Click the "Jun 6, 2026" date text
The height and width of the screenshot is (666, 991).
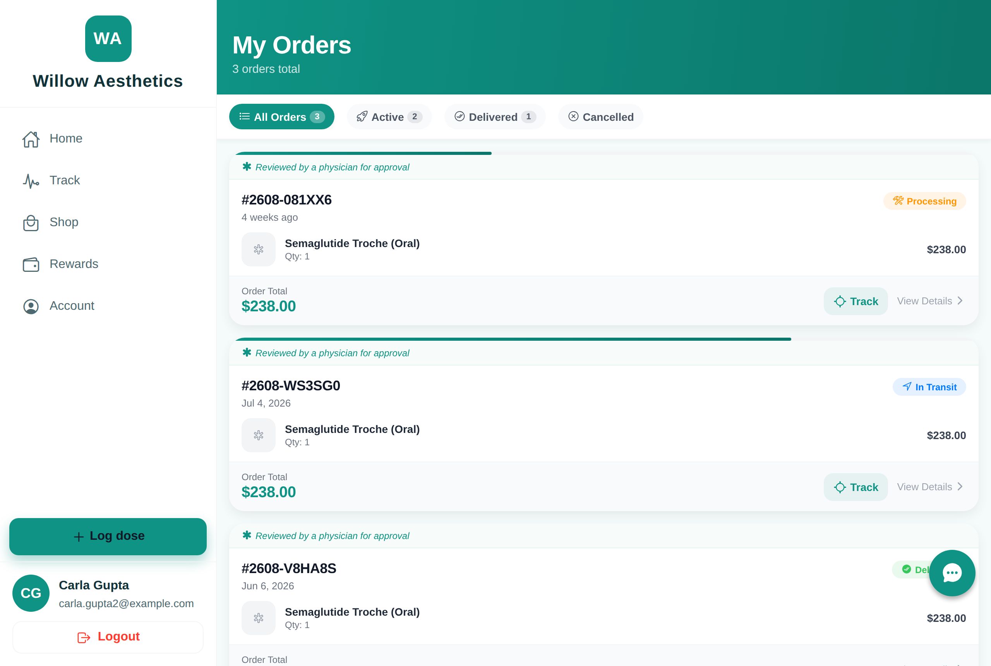(268, 586)
